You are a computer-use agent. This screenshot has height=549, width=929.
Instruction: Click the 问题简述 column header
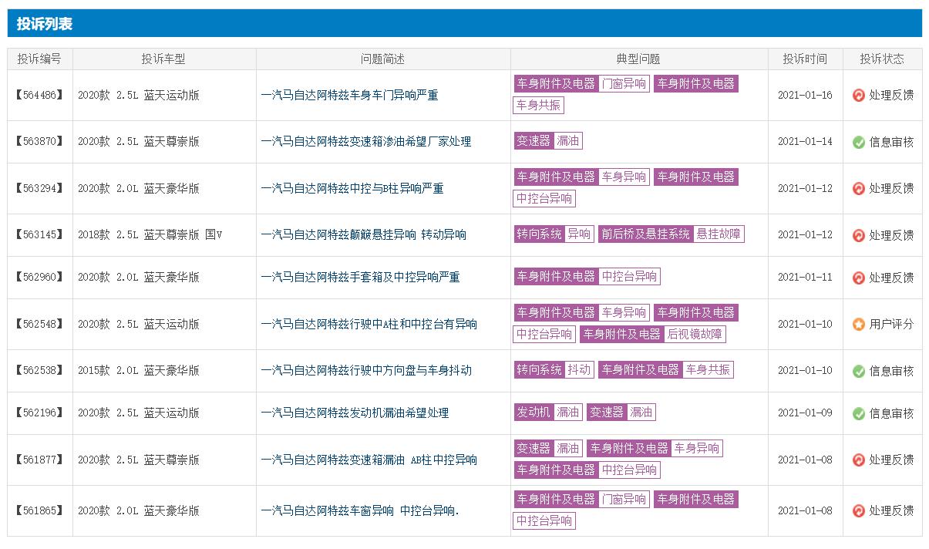click(x=382, y=59)
